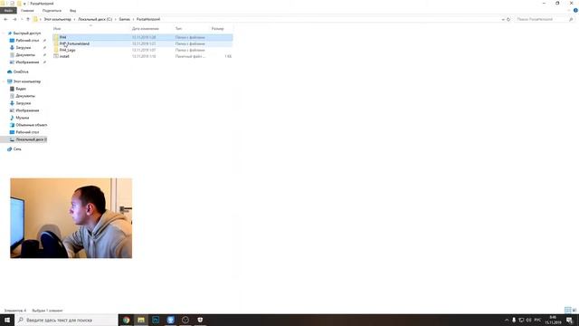Select the FH4_Lego folder
This screenshot has height=326, width=579.
(x=143, y=50)
